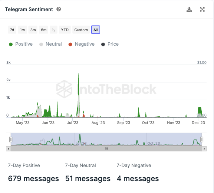Select the 7d time range
214x193 pixels.
click(x=12, y=30)
